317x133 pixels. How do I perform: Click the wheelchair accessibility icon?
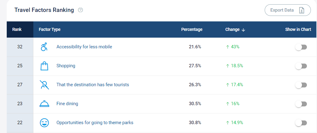point(44,47)
